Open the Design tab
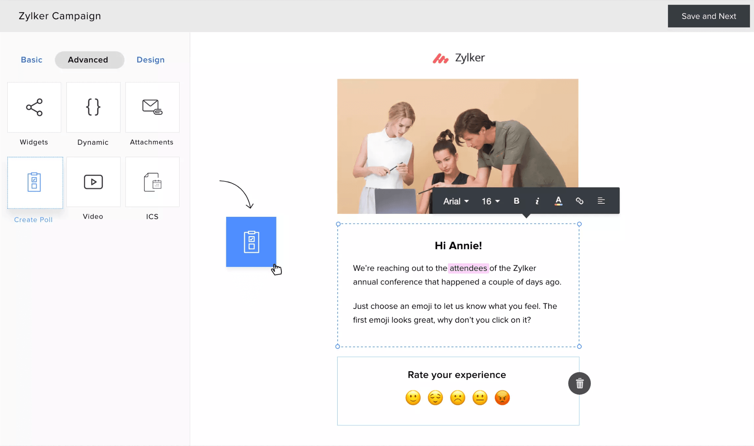This screenshot has height=446, width=754. [150, 60]
